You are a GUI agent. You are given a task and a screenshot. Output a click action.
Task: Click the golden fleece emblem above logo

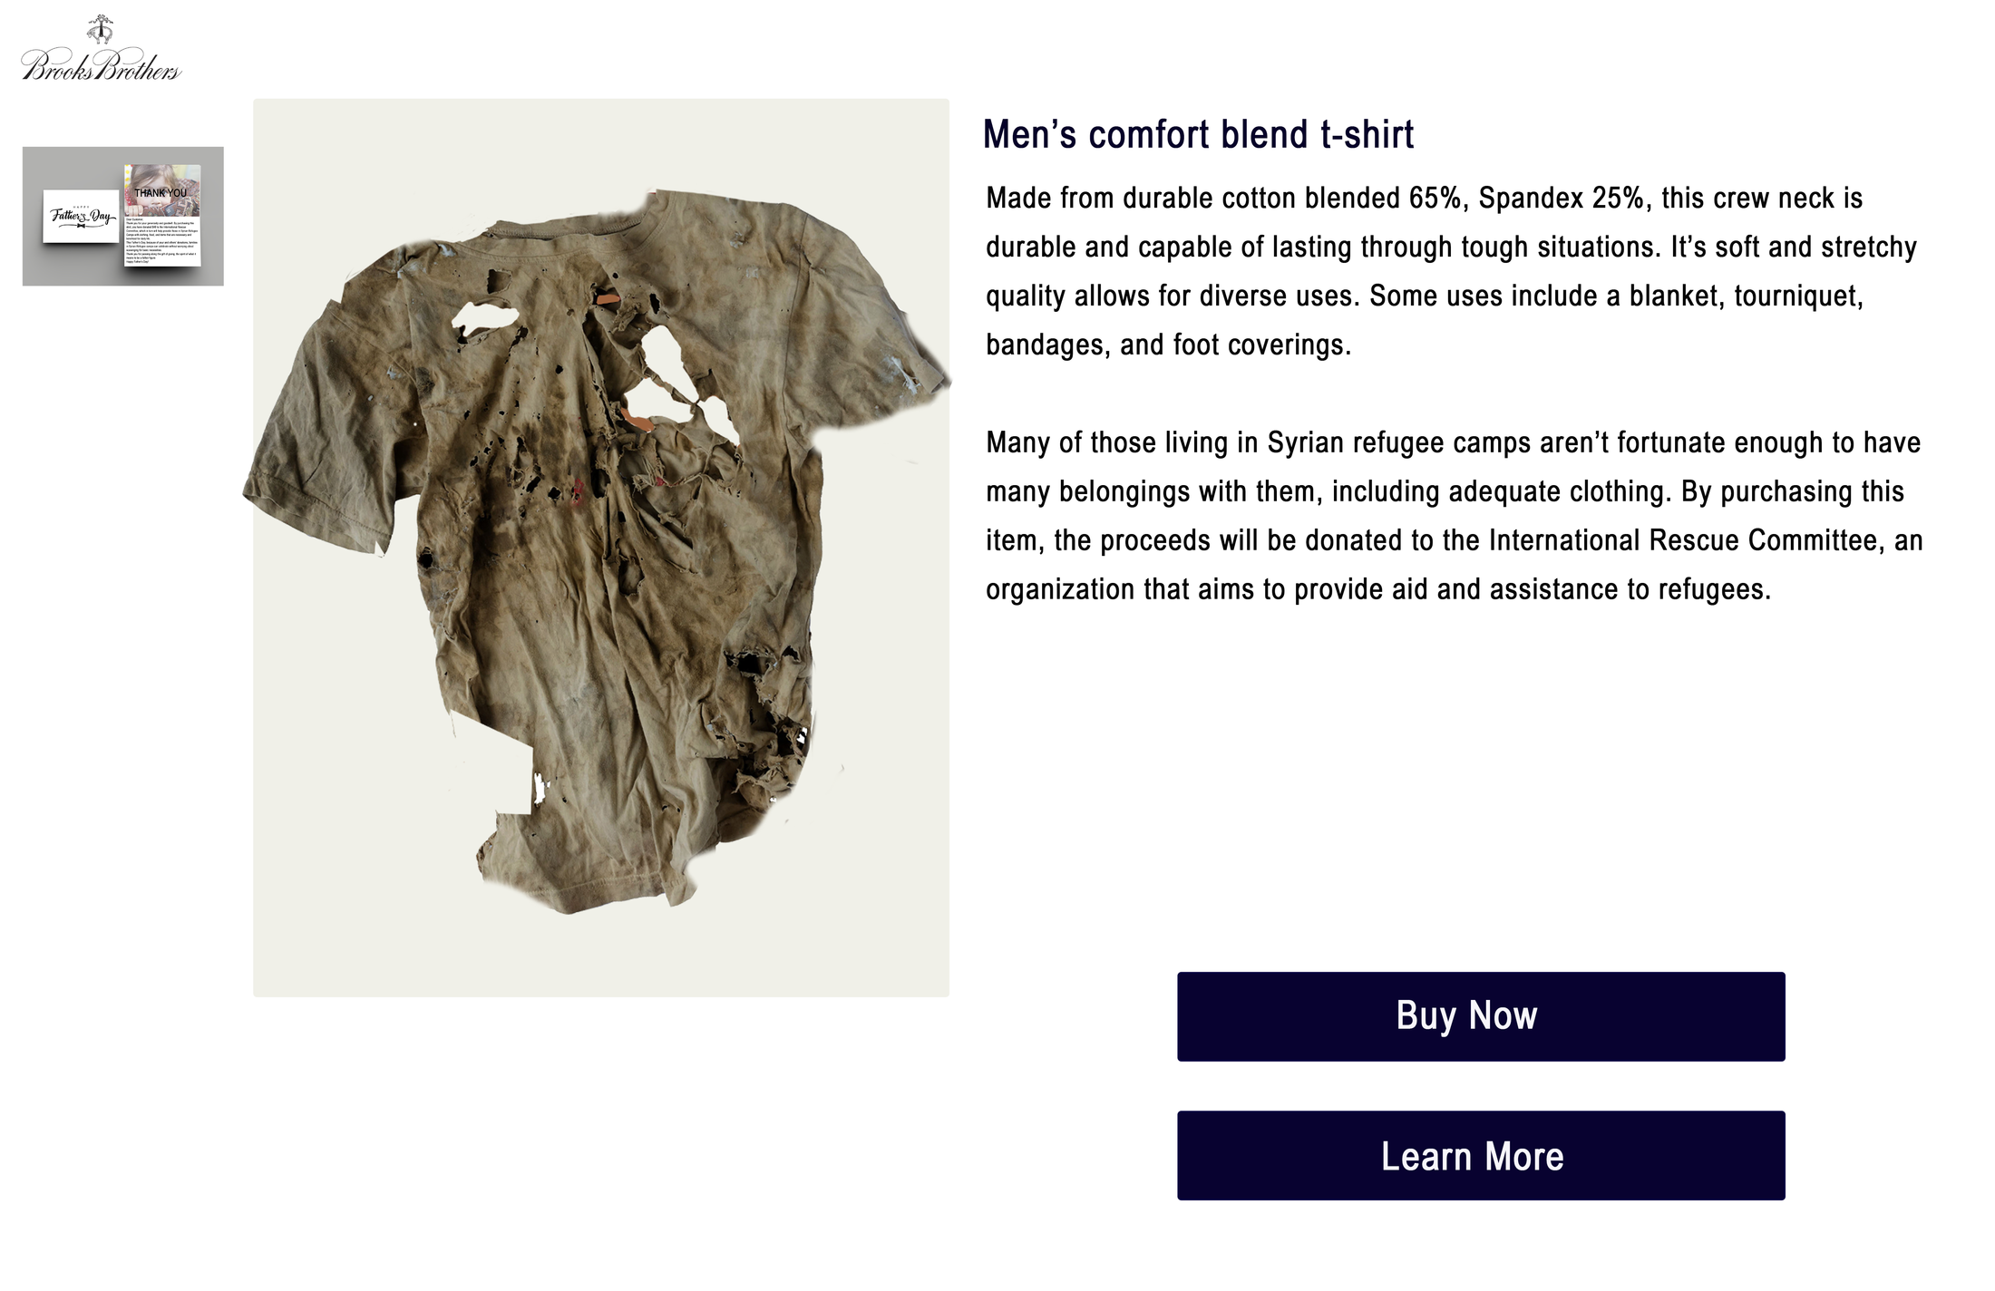101,29
